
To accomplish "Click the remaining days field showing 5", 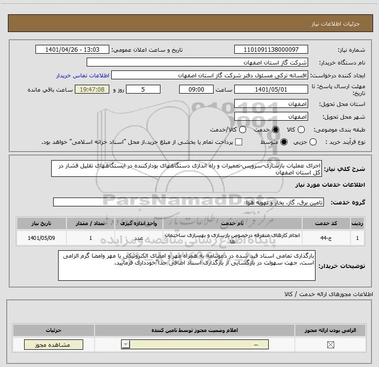I will pos(143,90).
